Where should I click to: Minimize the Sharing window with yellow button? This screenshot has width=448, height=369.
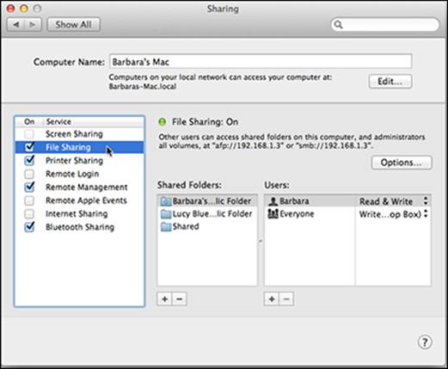(24, 9)
